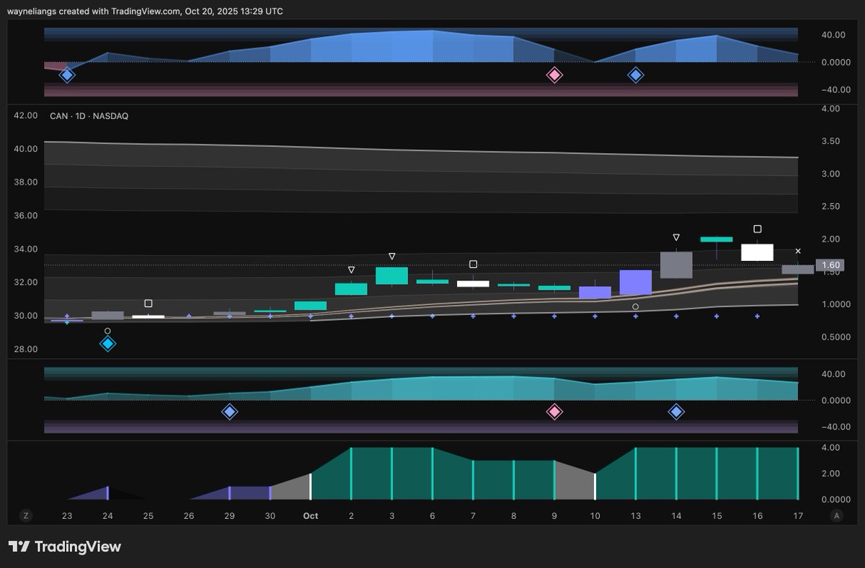Select the white Oct 16 candle
Screen dimensions: 865x568
pos(758,252)
